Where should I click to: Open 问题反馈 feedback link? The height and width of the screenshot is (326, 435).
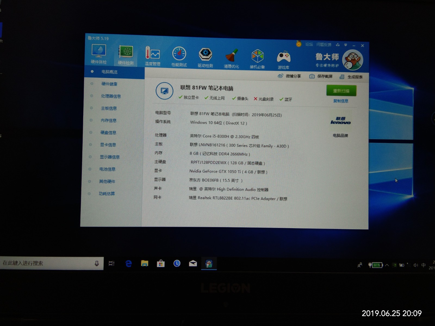point(324,45)
